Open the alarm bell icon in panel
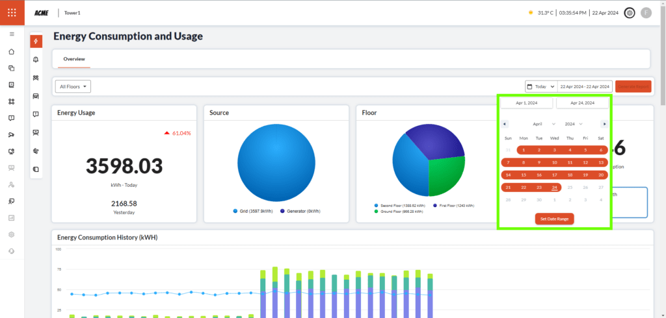 pyautogui.click(x=36, y=60)
